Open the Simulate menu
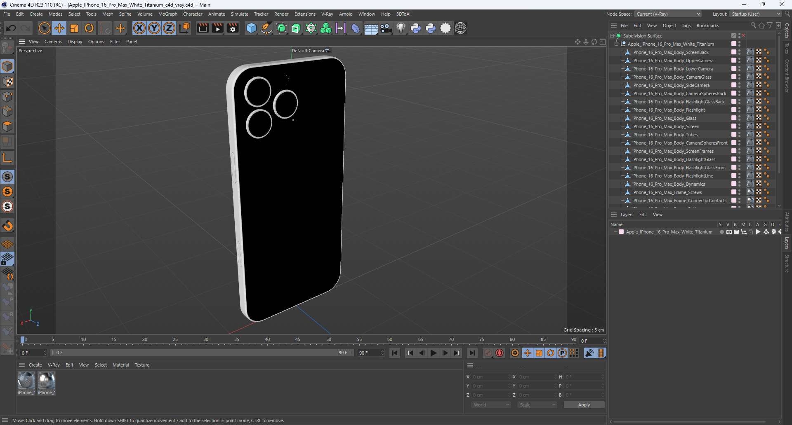Image resolution: width=792 pixels, height=425 pixels. coord(239,14)
